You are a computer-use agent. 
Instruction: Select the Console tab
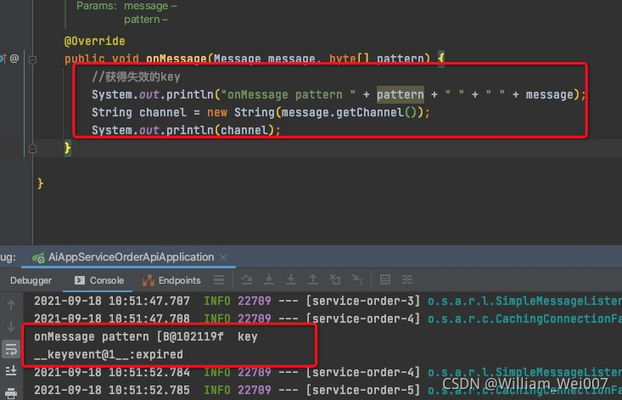pos(98,280)
